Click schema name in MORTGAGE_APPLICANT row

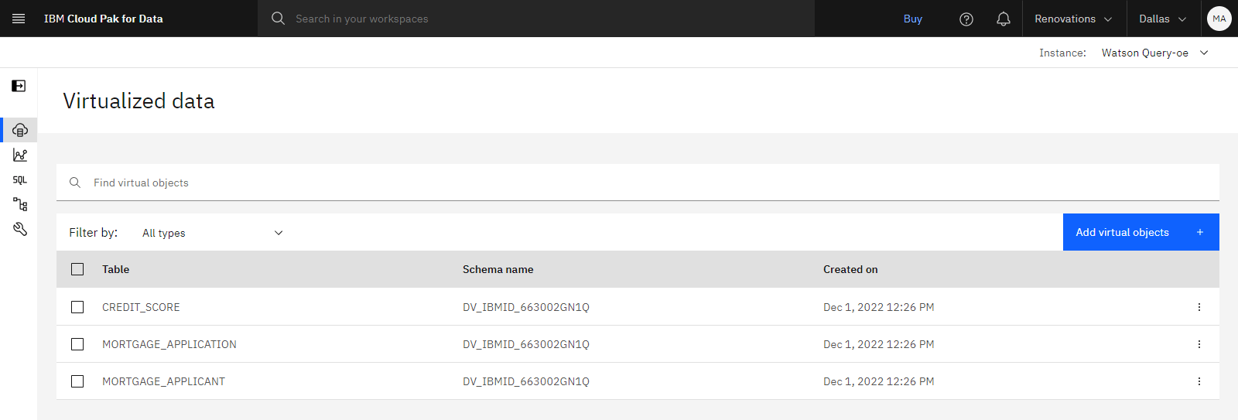tap(526, 381)
